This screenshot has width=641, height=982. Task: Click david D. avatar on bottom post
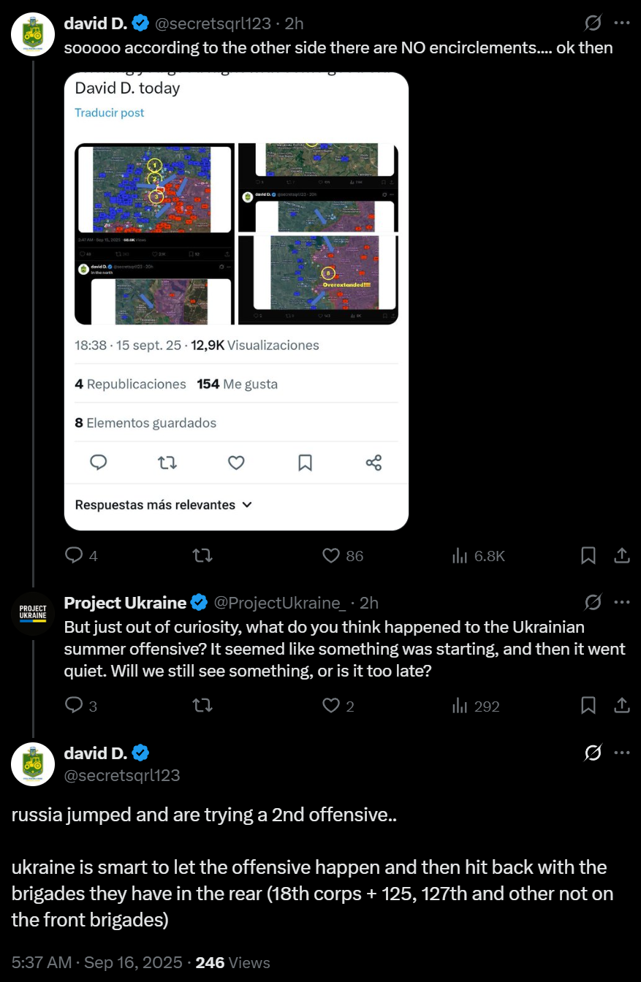(x=33, y=764)
